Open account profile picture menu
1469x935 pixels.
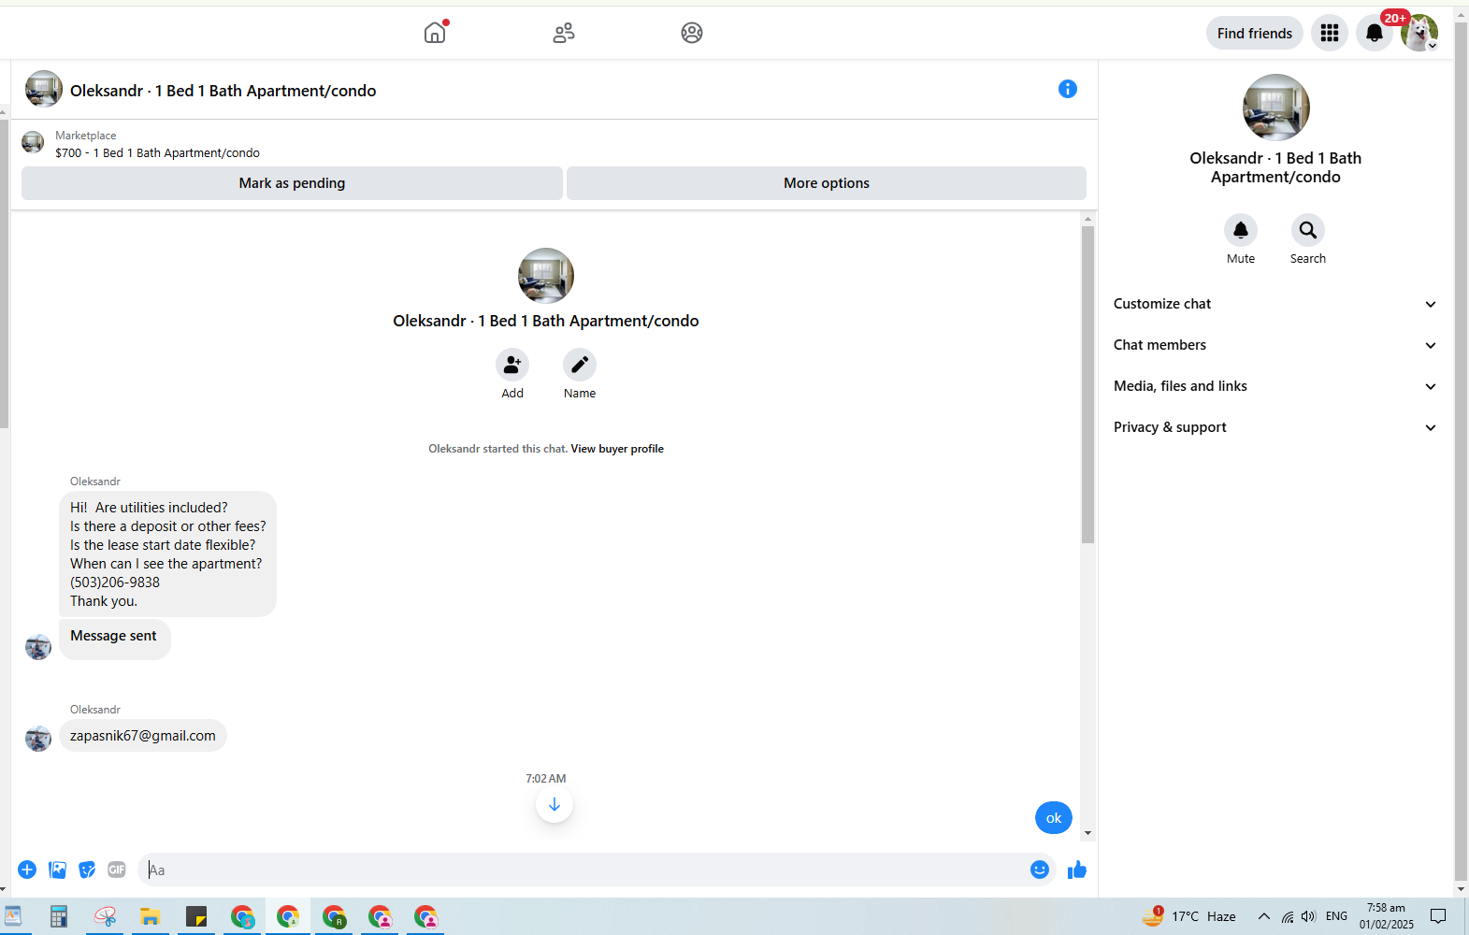pos(1419,33)
